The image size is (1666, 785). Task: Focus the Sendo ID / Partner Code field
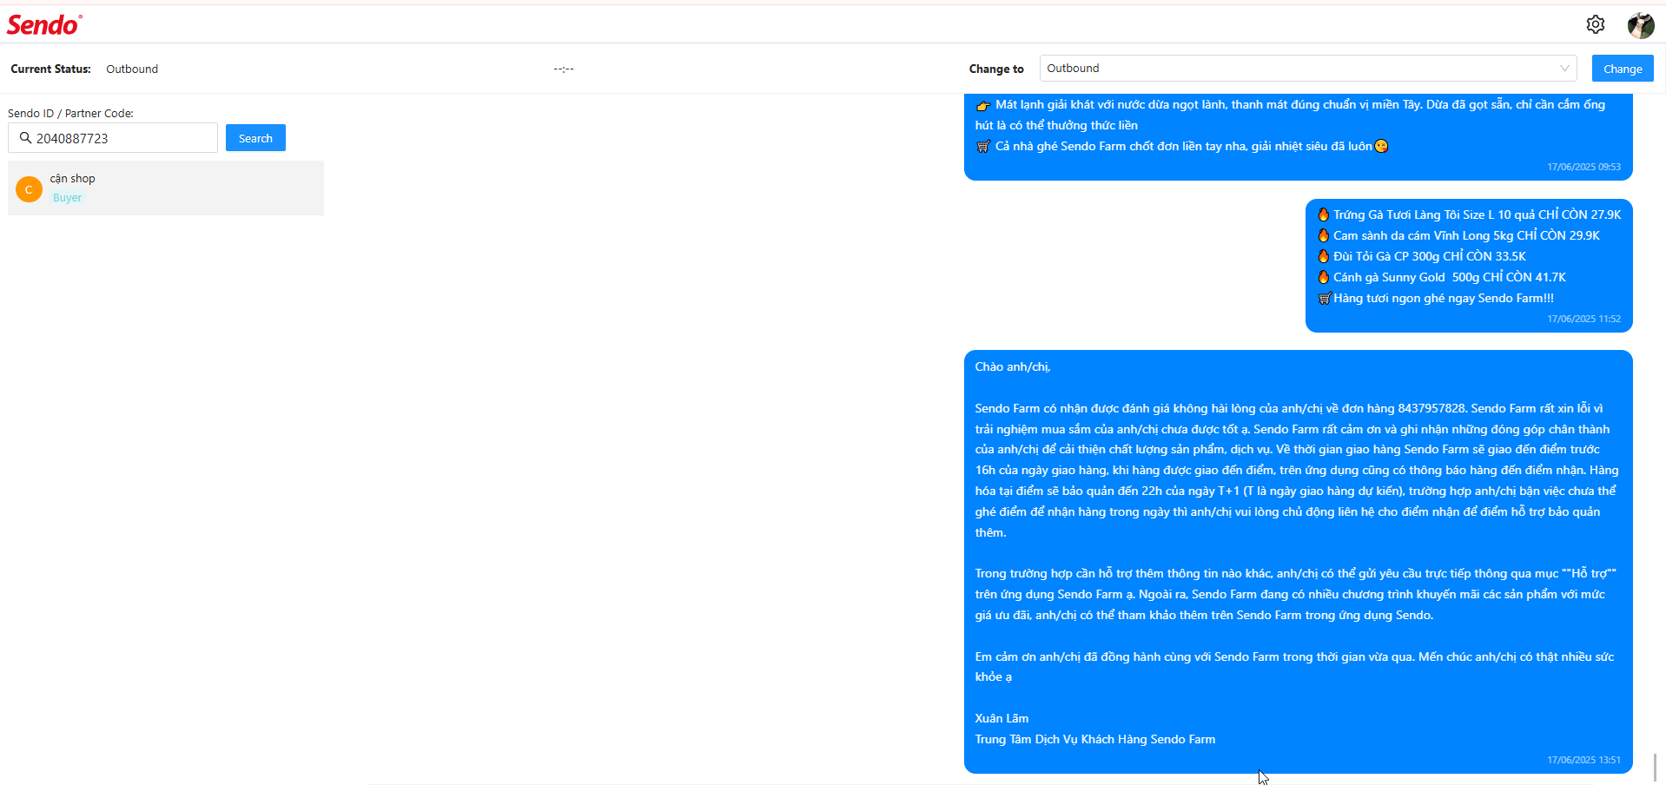[x=113, y=138]
